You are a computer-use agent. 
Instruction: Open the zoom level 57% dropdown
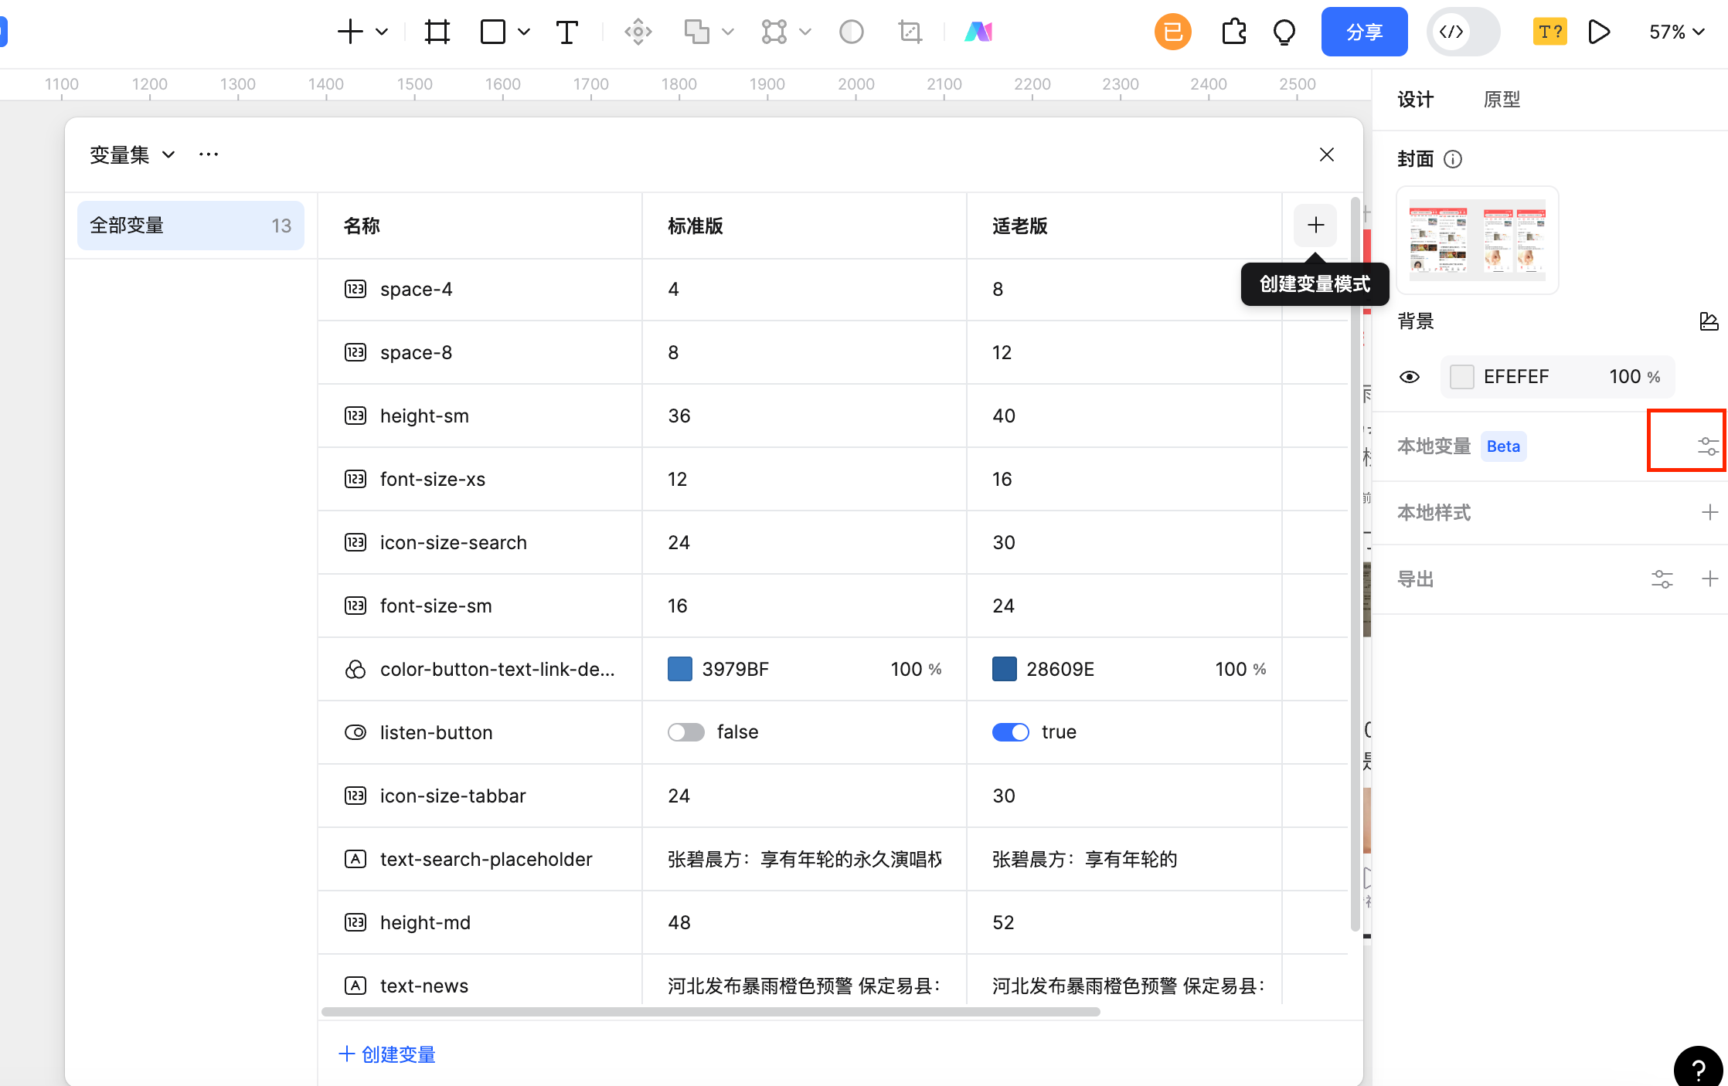click(1676, 32)
